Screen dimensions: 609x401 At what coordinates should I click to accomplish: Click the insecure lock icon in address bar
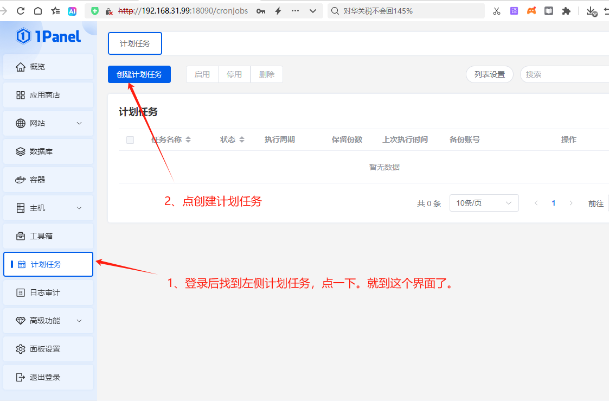tap(109, 11)
